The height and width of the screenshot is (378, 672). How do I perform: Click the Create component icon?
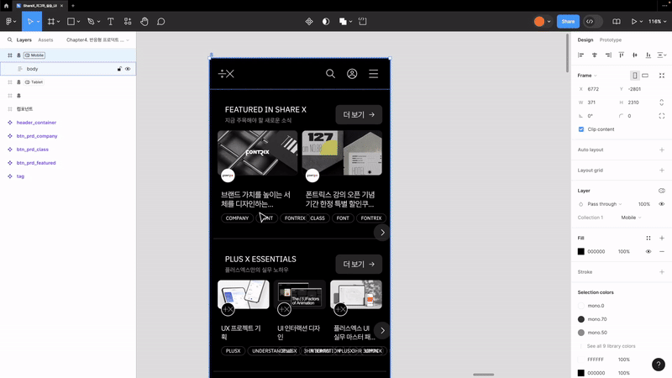pyautogui.click(x=309, y=22)
